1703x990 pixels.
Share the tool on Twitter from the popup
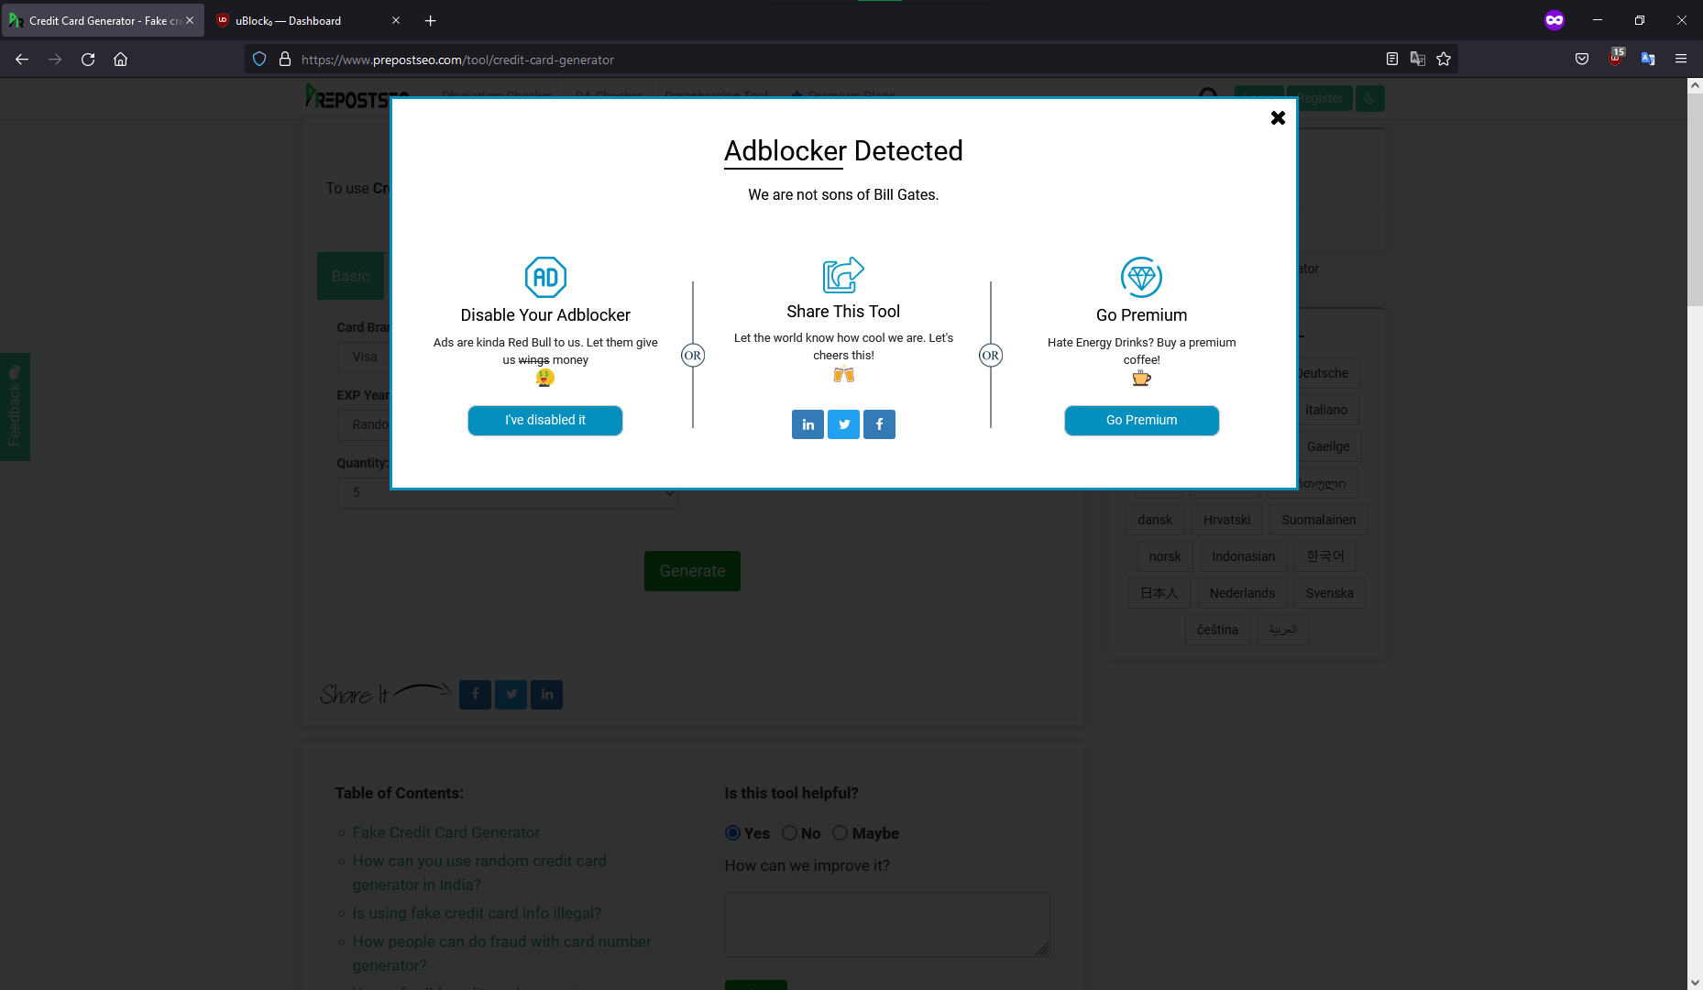(x=843, y=423)
